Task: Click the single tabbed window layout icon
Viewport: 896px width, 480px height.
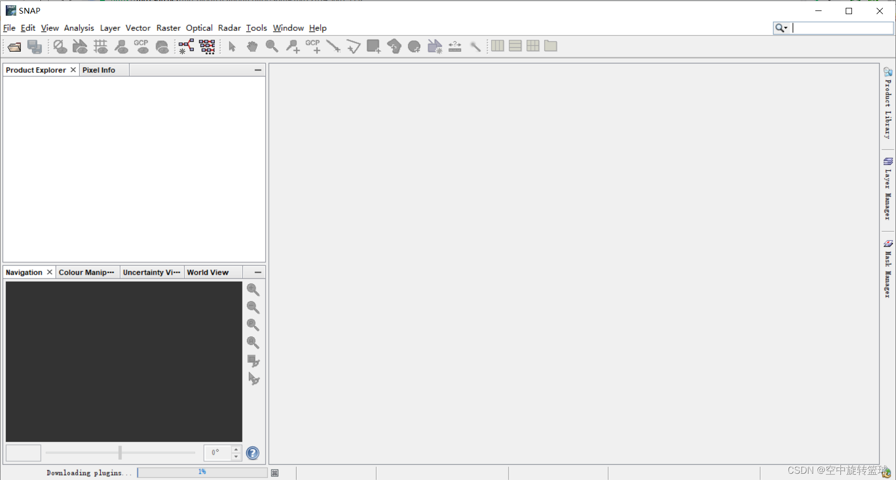Action: [551, 46]
